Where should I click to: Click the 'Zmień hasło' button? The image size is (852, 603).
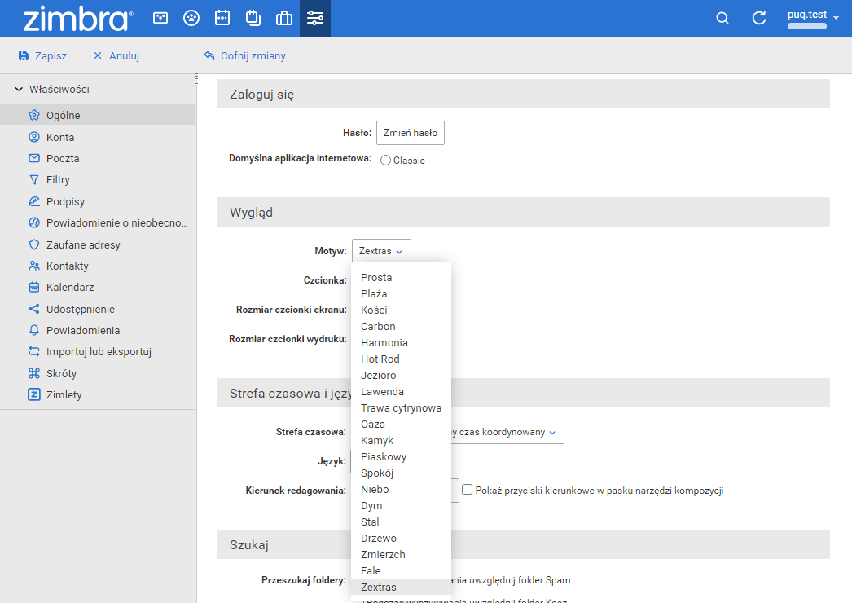tap(410, 133)
